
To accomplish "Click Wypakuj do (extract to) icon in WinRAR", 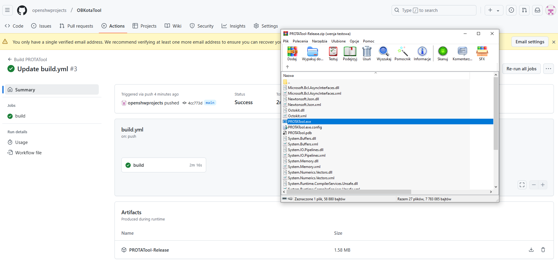I will coord(313,54).
